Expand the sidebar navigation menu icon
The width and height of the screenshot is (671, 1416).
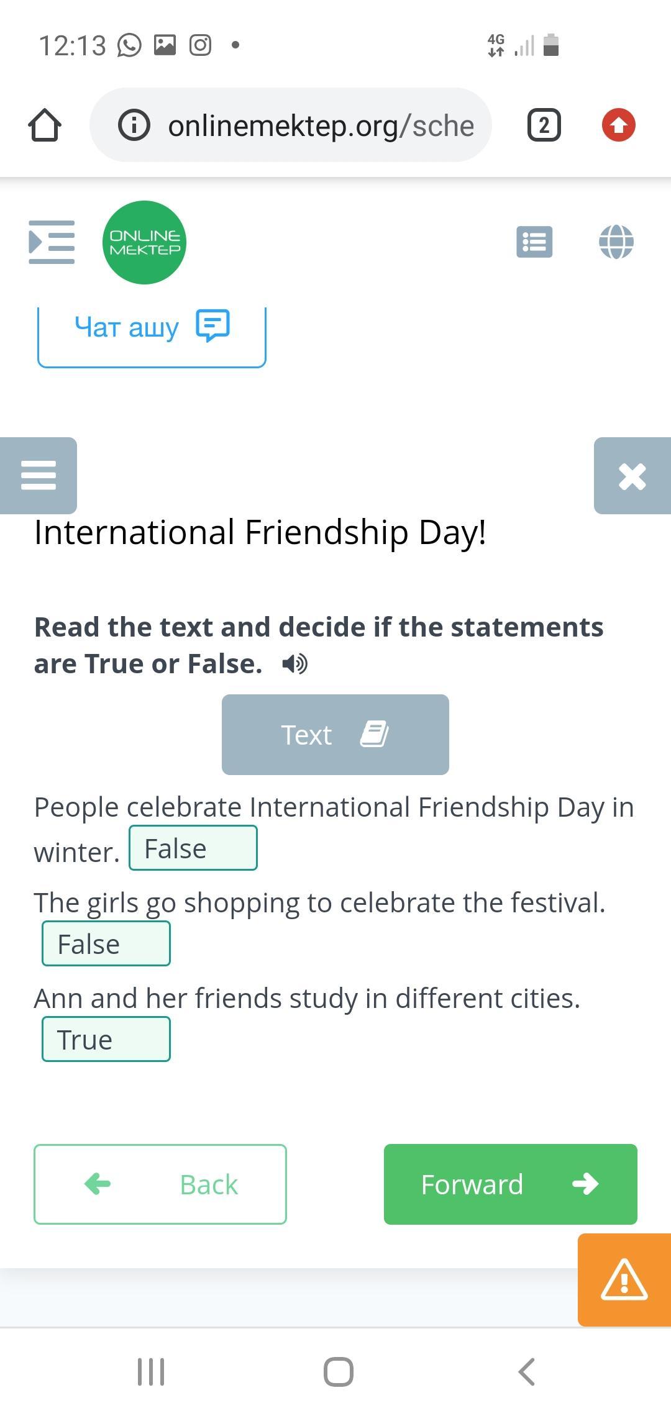tap(52, 242)
